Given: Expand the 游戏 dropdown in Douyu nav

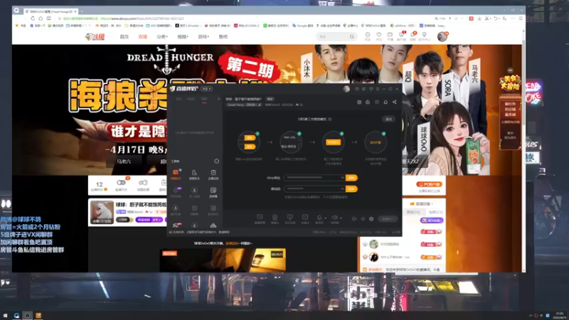Looking at the screenshot, I should (x=203, y=37).
